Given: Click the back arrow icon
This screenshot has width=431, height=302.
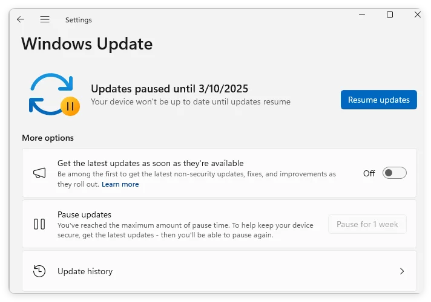Looking at the screenshot, I should tap(21, 19).
